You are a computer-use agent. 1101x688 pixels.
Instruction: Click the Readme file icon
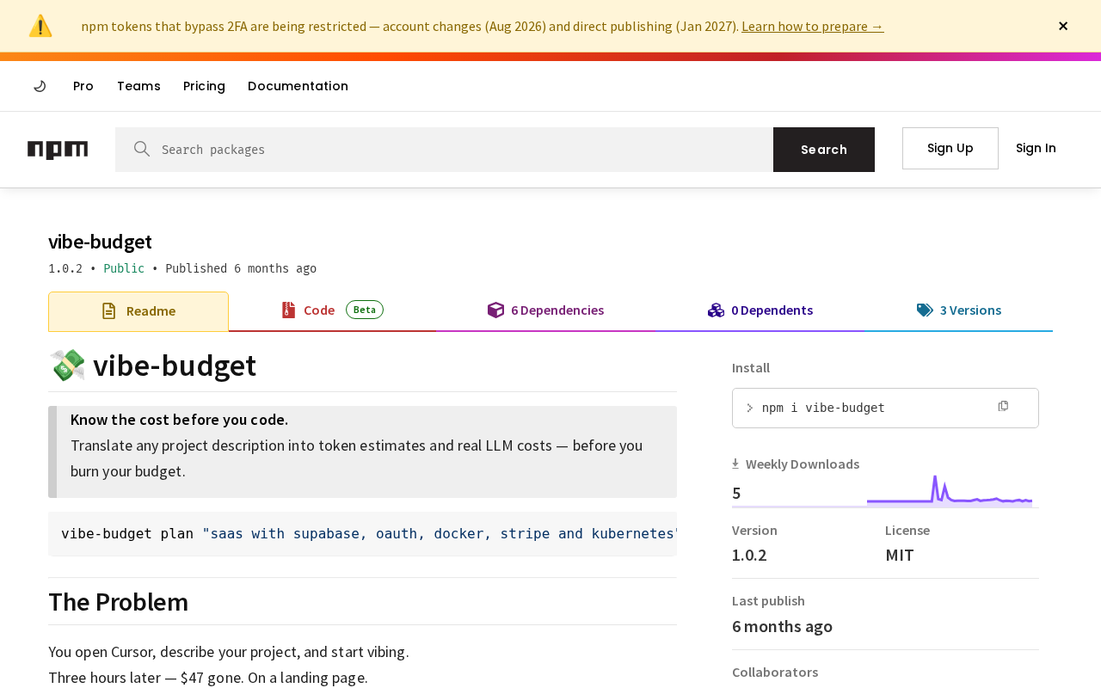pos(108,311)
